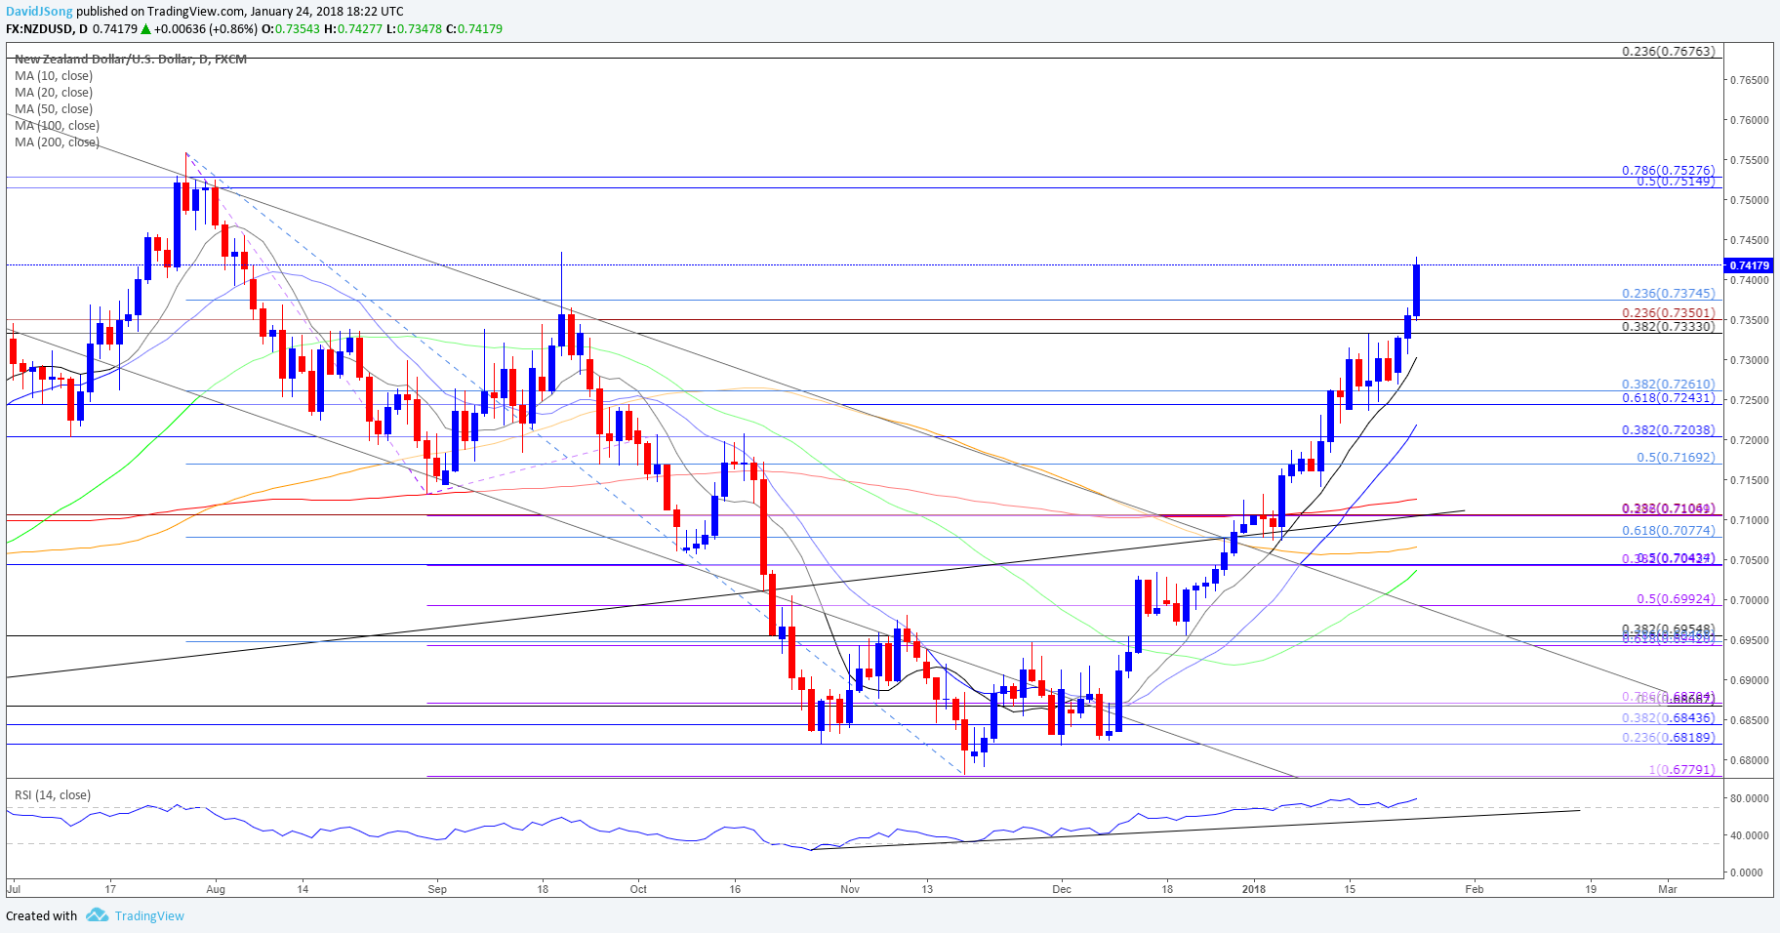
Task: Click the Feb date axis label
Action: (1475, 889)
